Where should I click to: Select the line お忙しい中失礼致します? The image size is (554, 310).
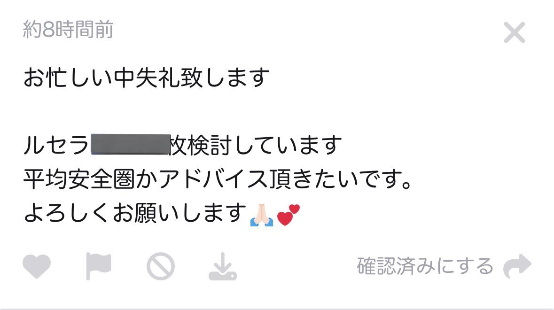[x=146, y=77]
